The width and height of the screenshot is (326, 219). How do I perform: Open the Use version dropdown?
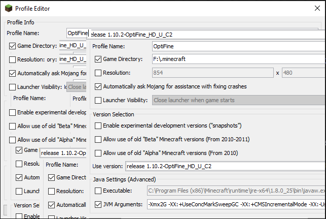click(x=225, y=166)
